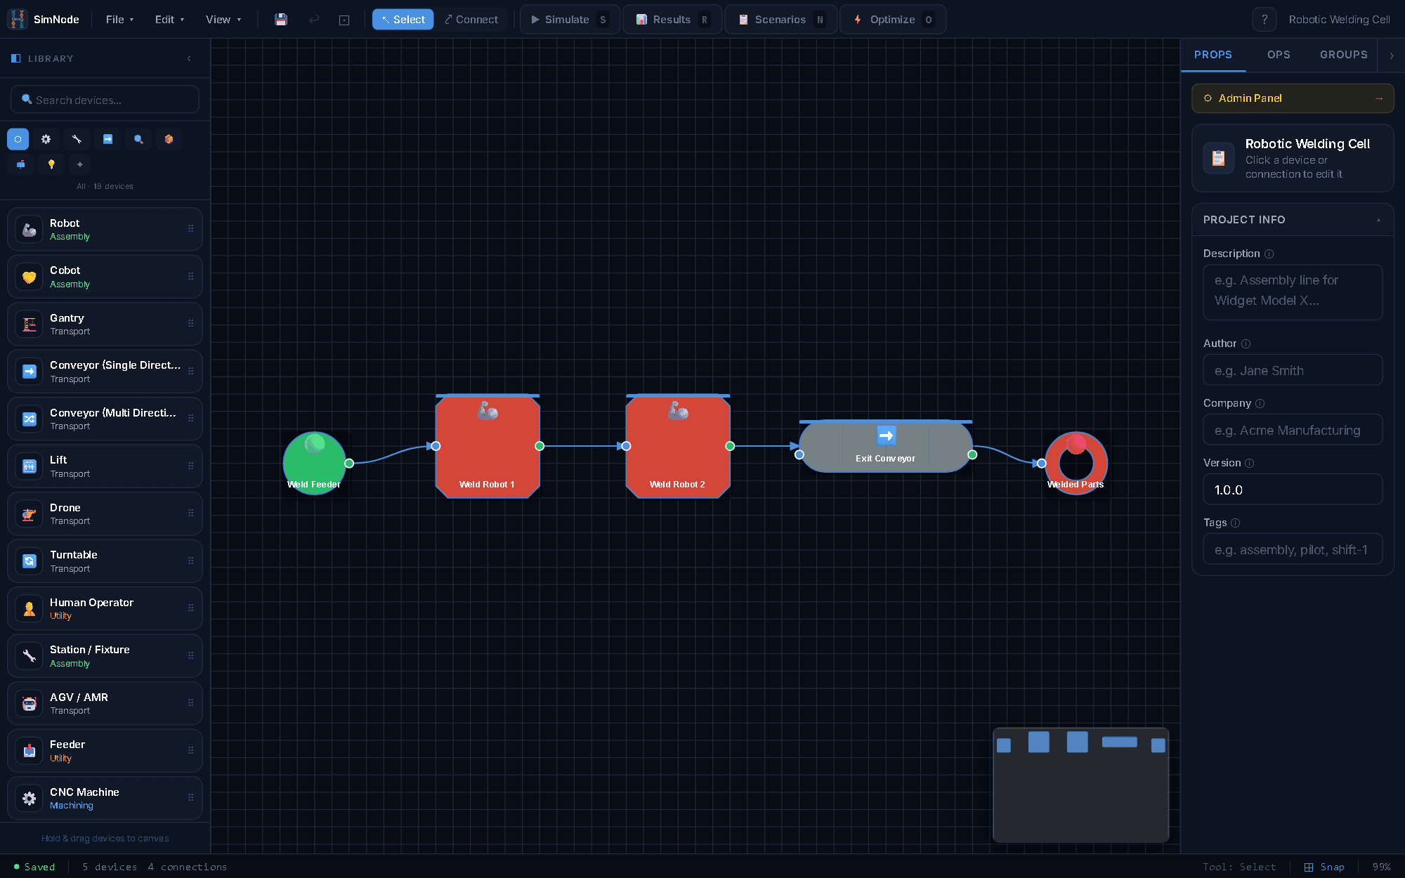1405x878 pixels.
Task: Activate the Select tool toggle
Action: tap(403, 20)
